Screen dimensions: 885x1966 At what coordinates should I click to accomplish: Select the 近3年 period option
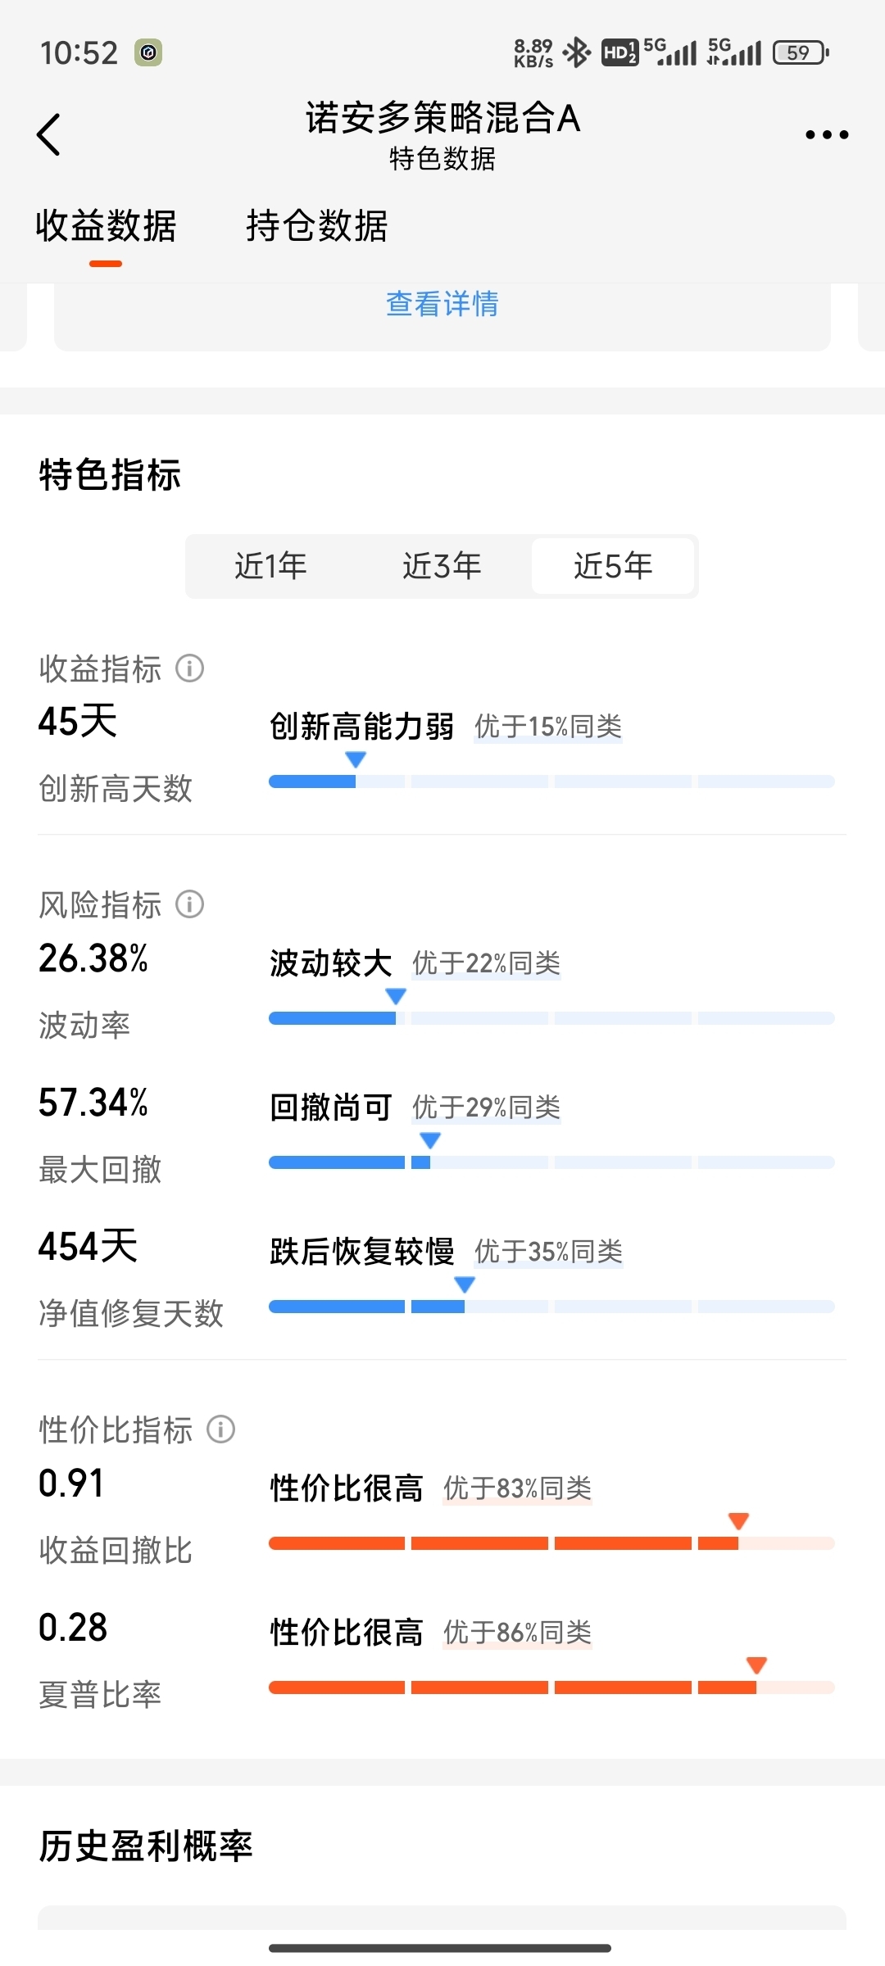pos(442,566)
